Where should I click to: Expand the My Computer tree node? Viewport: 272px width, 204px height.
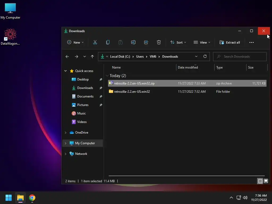65,143
